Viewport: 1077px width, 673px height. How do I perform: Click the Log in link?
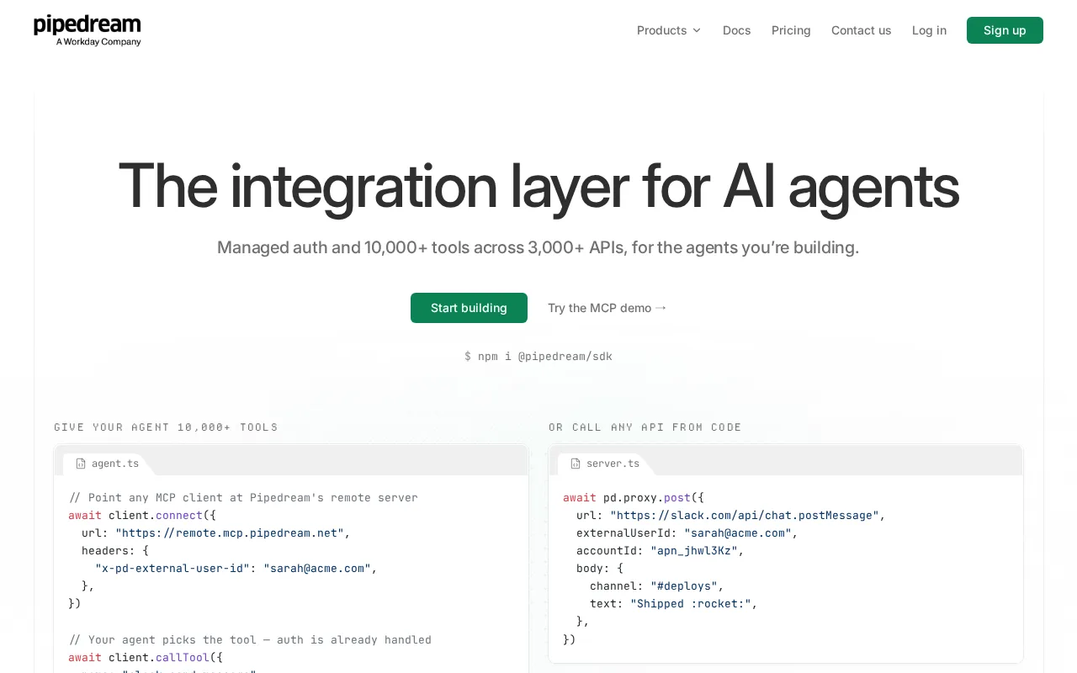929,30
